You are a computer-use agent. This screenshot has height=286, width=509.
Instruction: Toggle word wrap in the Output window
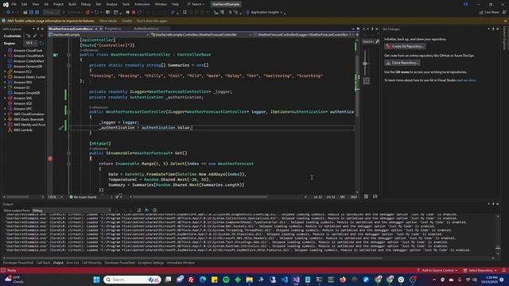(146, 211)
